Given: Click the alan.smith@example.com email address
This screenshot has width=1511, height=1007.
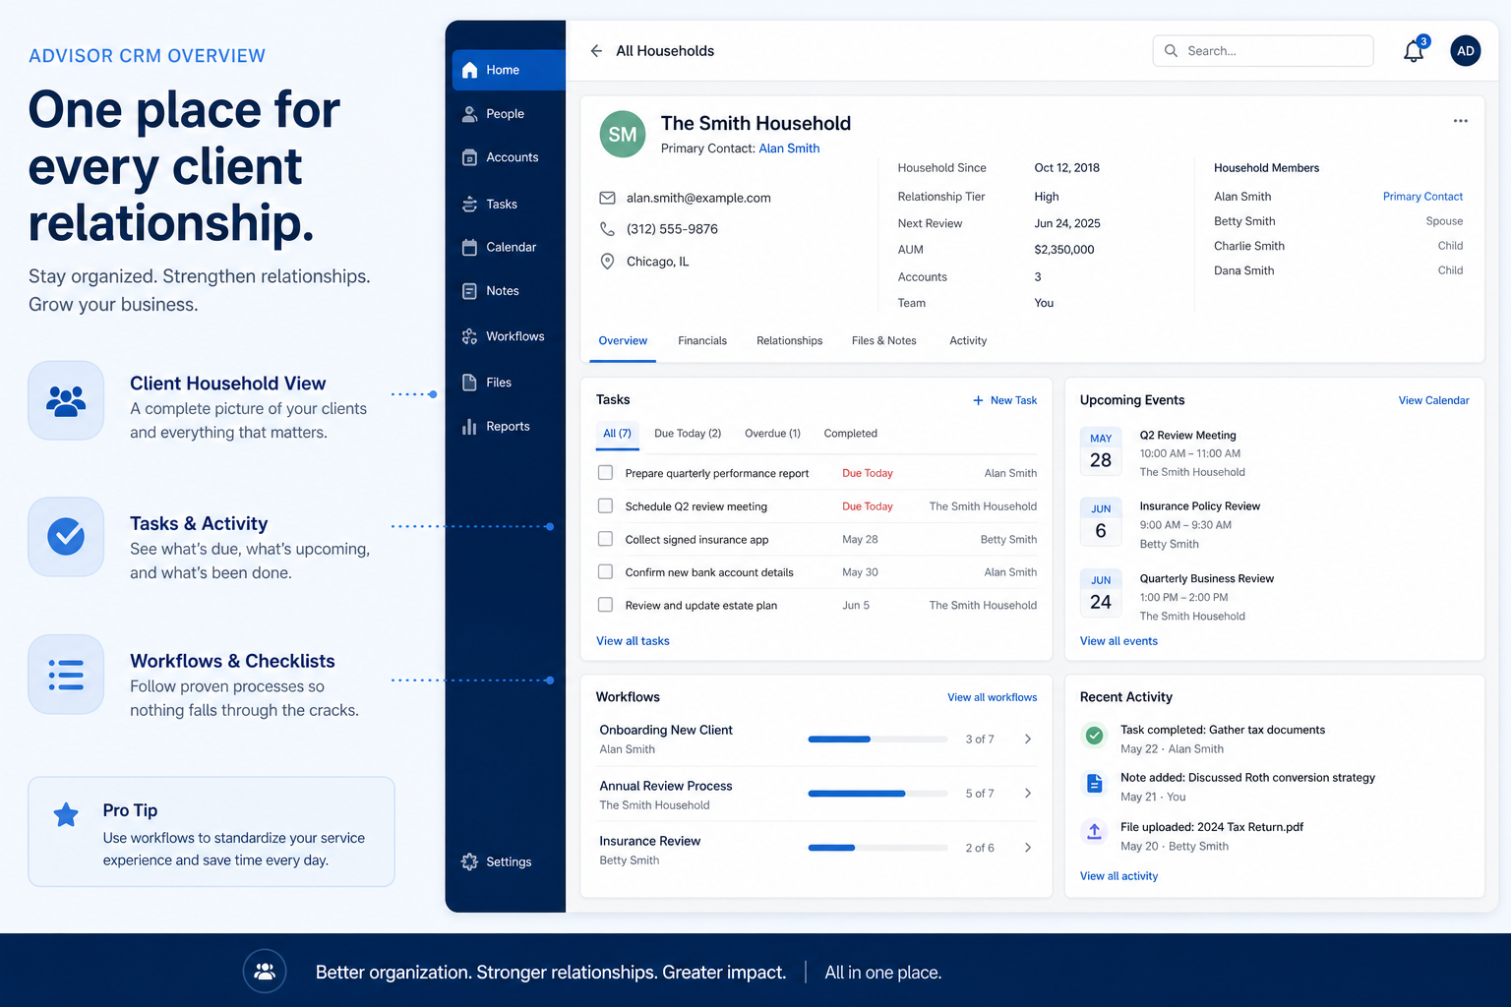Looking at the screenshot, I should tap(698, 198).
